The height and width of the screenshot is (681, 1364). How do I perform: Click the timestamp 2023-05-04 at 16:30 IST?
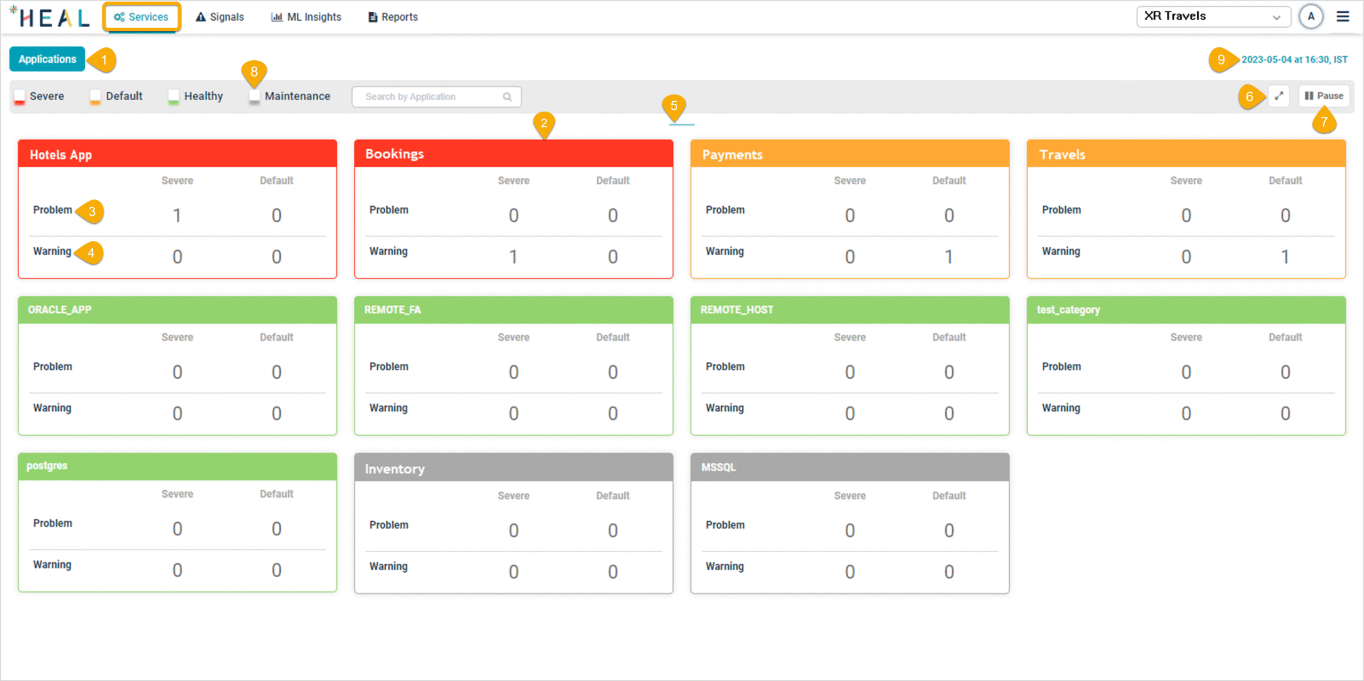point(1294,60)
